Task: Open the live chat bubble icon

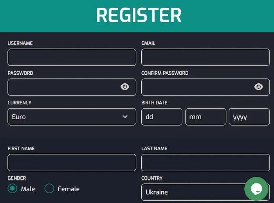Action: (x=256, y=189)
